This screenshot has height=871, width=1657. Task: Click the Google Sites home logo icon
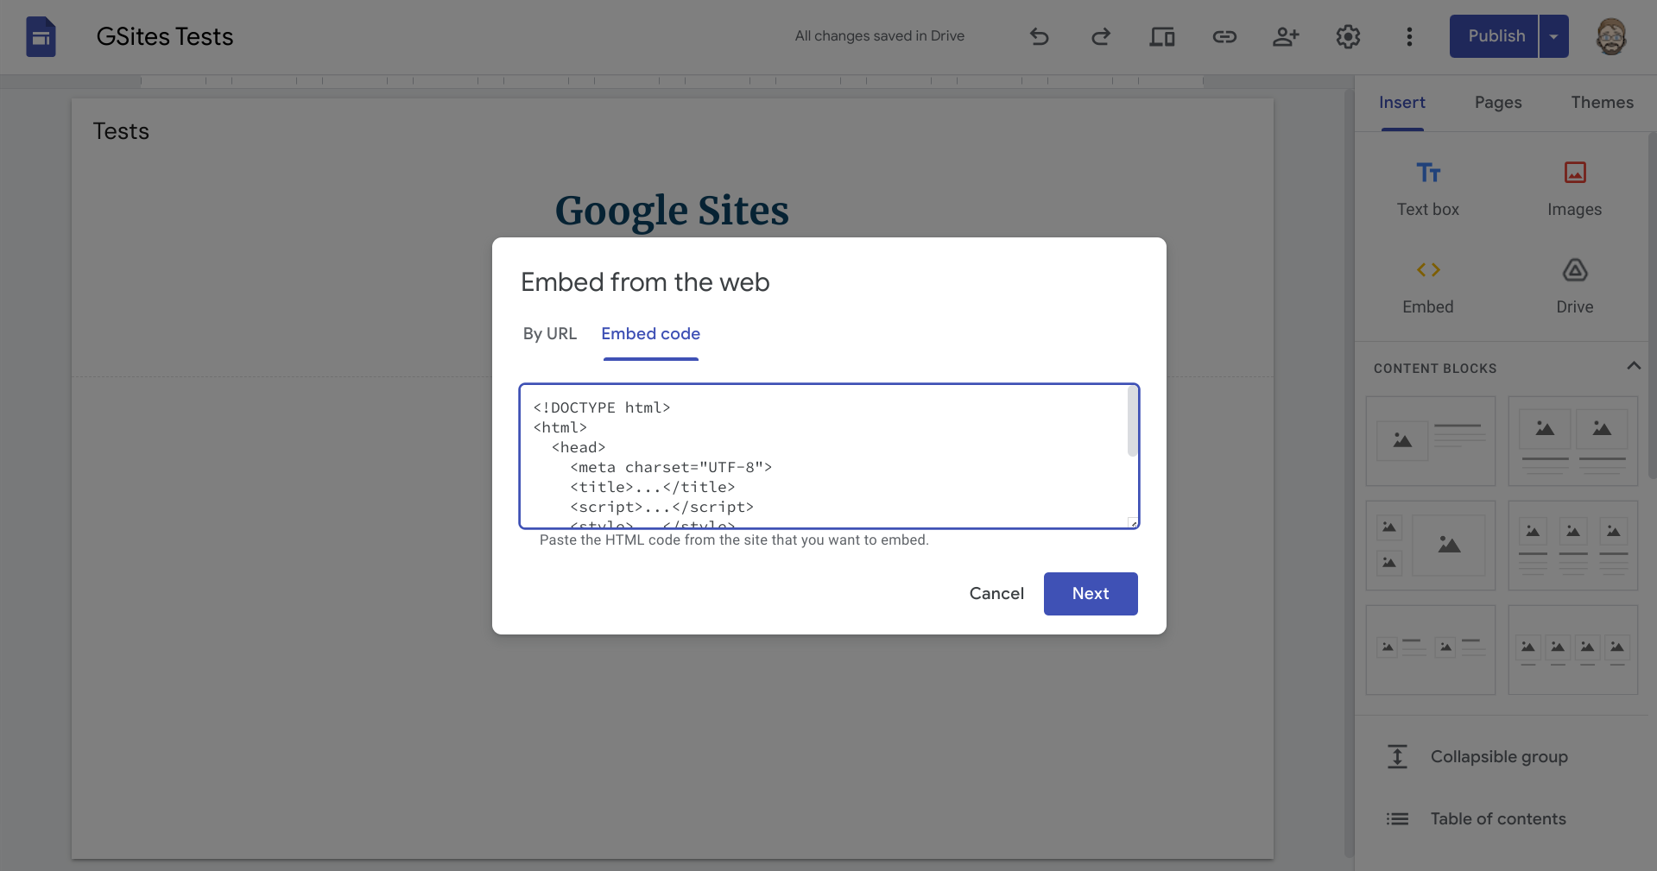[41, 36]
